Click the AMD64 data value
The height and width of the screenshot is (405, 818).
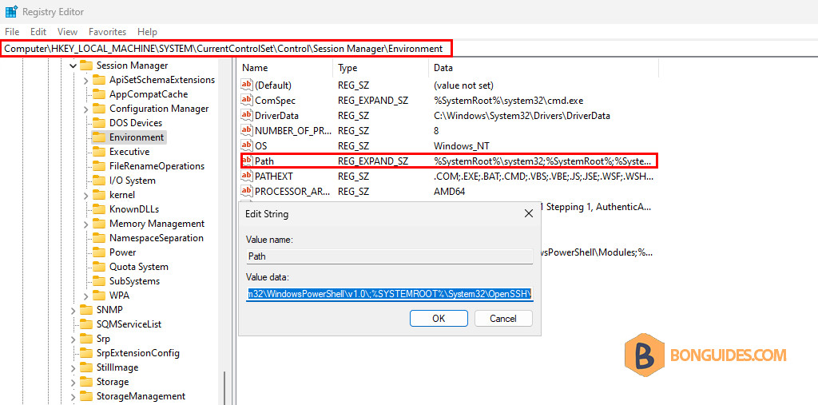click(x=449, y=192)
